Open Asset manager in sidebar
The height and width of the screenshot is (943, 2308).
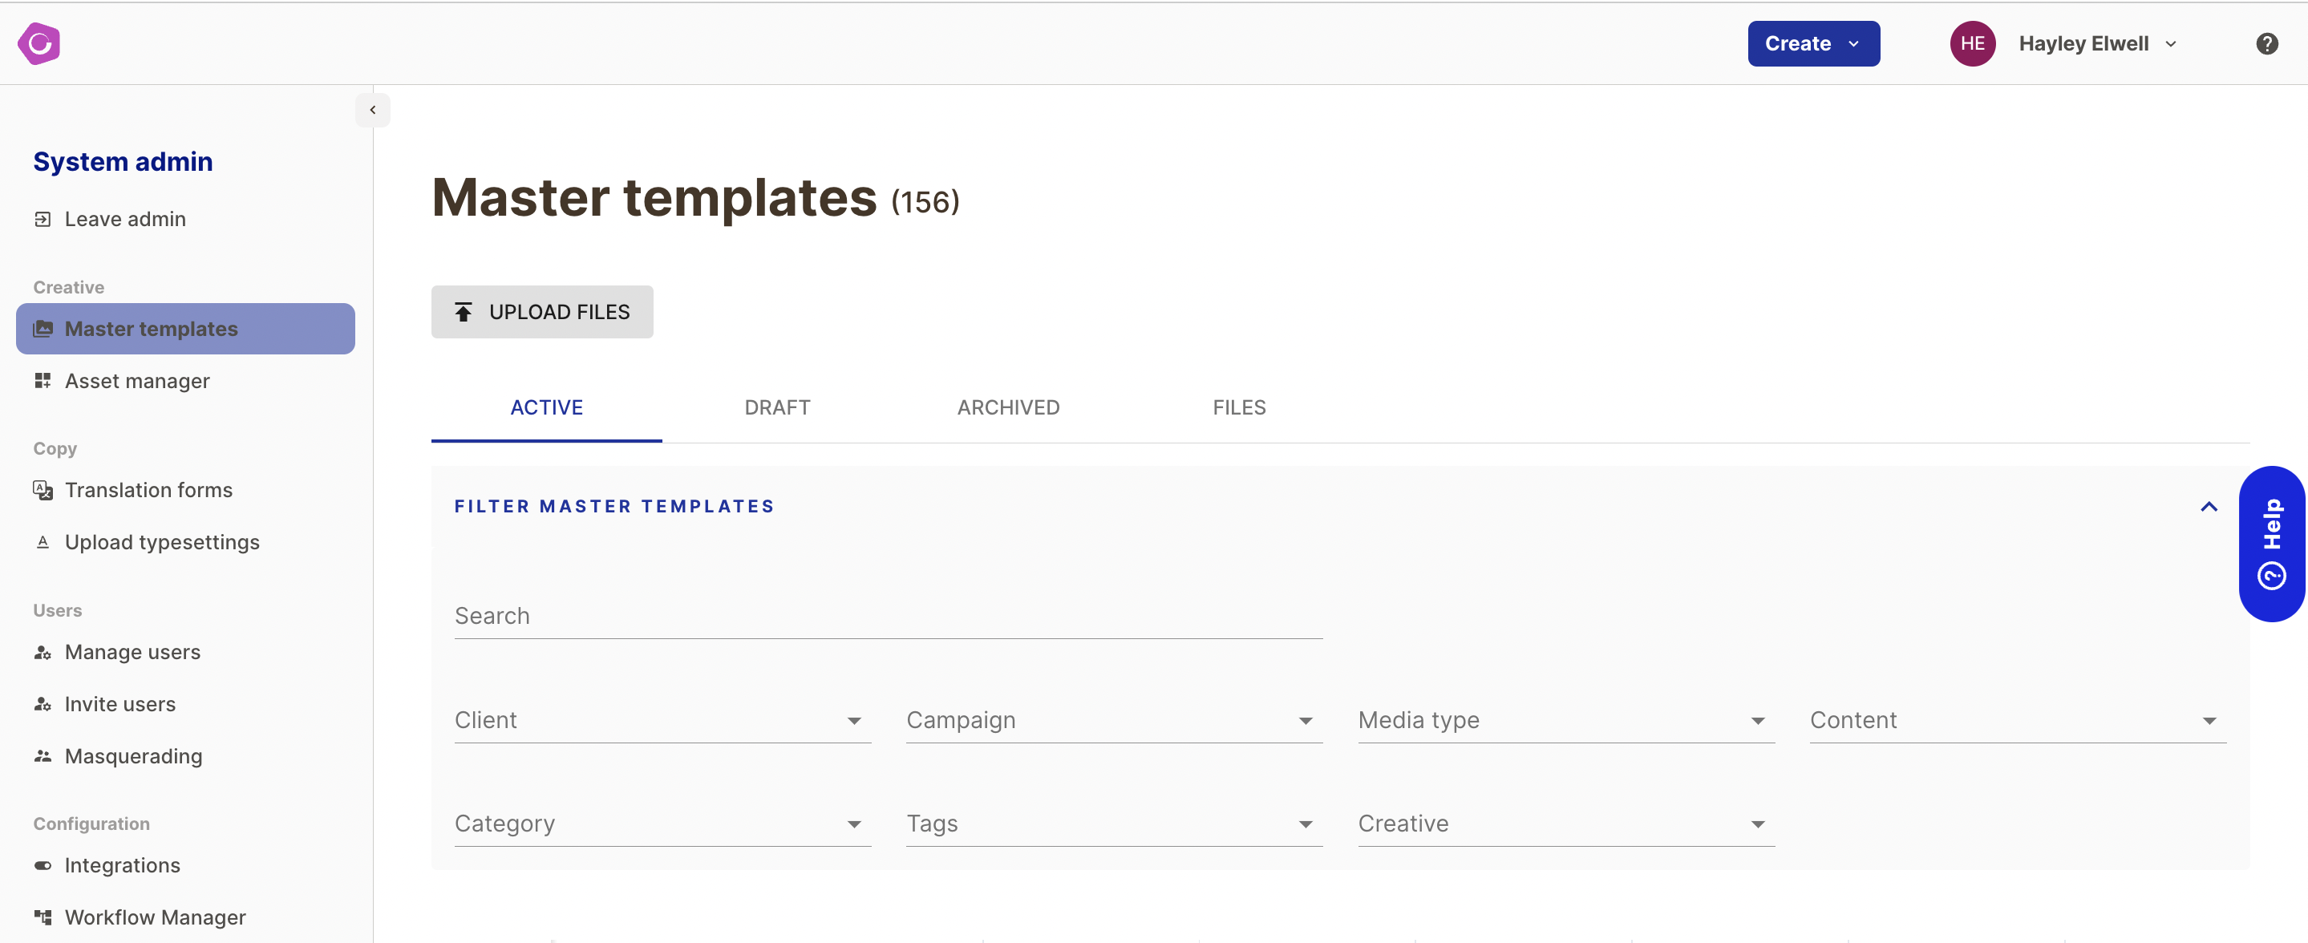click(x=137, y=381)
